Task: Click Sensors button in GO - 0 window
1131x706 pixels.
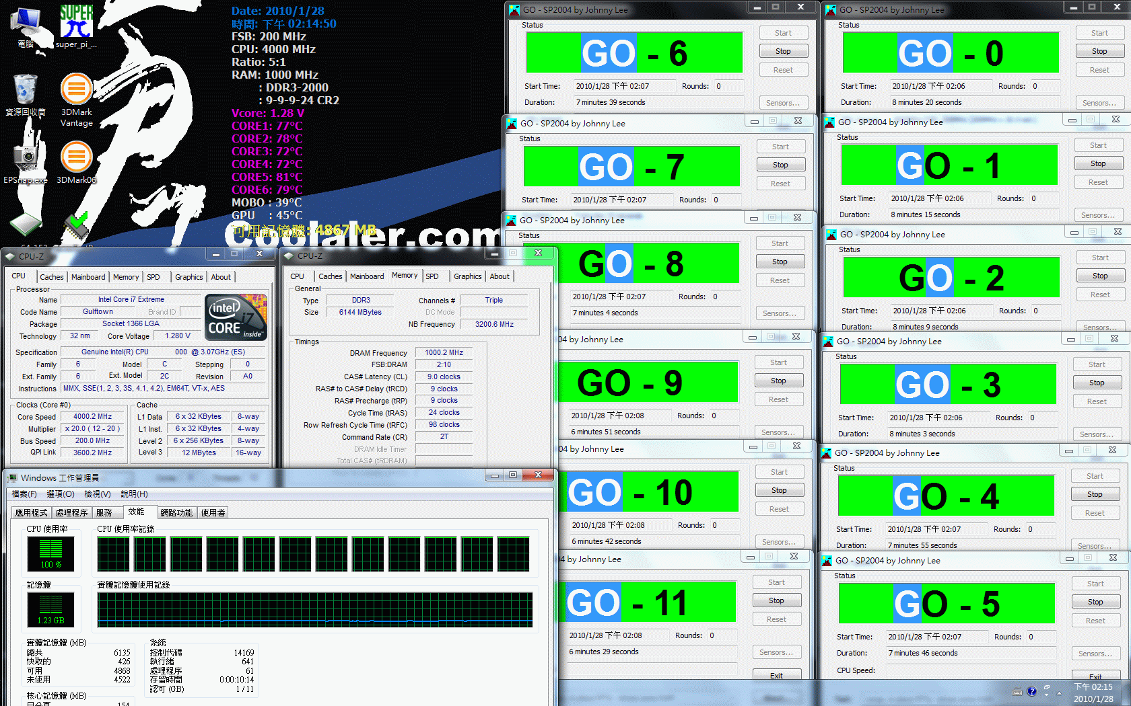Action: click(x=1099, y=103)
